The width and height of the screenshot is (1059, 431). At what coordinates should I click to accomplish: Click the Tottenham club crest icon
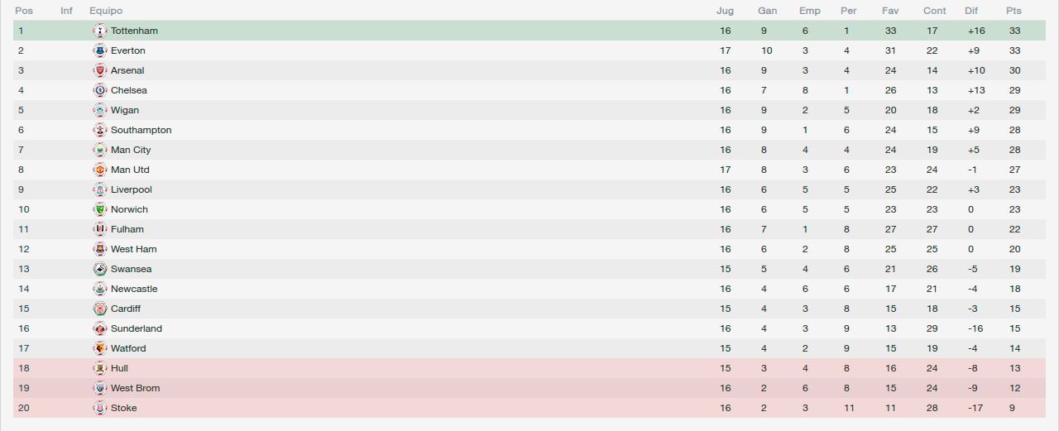(x=100, y=31)
